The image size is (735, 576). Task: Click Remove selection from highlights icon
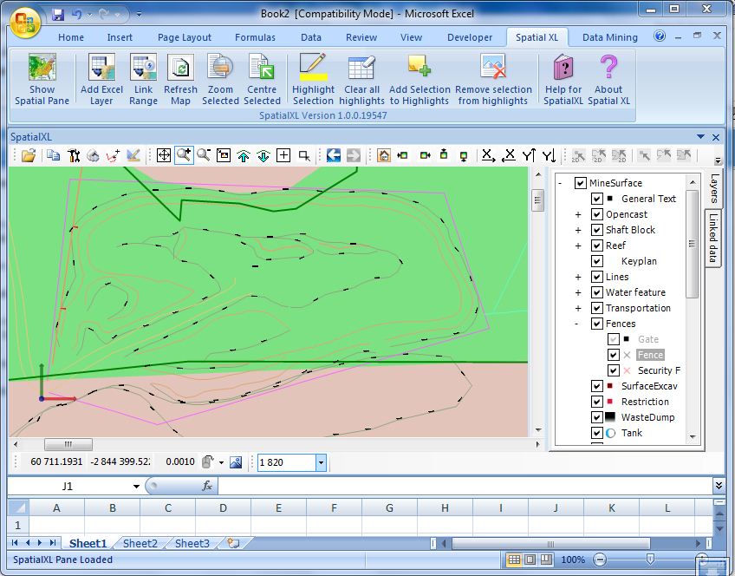[493, 69]
